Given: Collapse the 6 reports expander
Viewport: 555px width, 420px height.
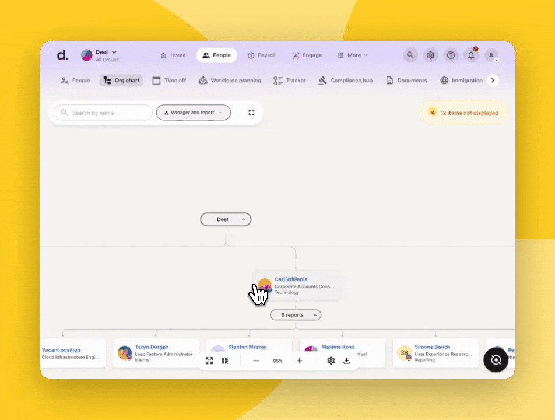Looking at the screenshot, I should click(296, 315).
